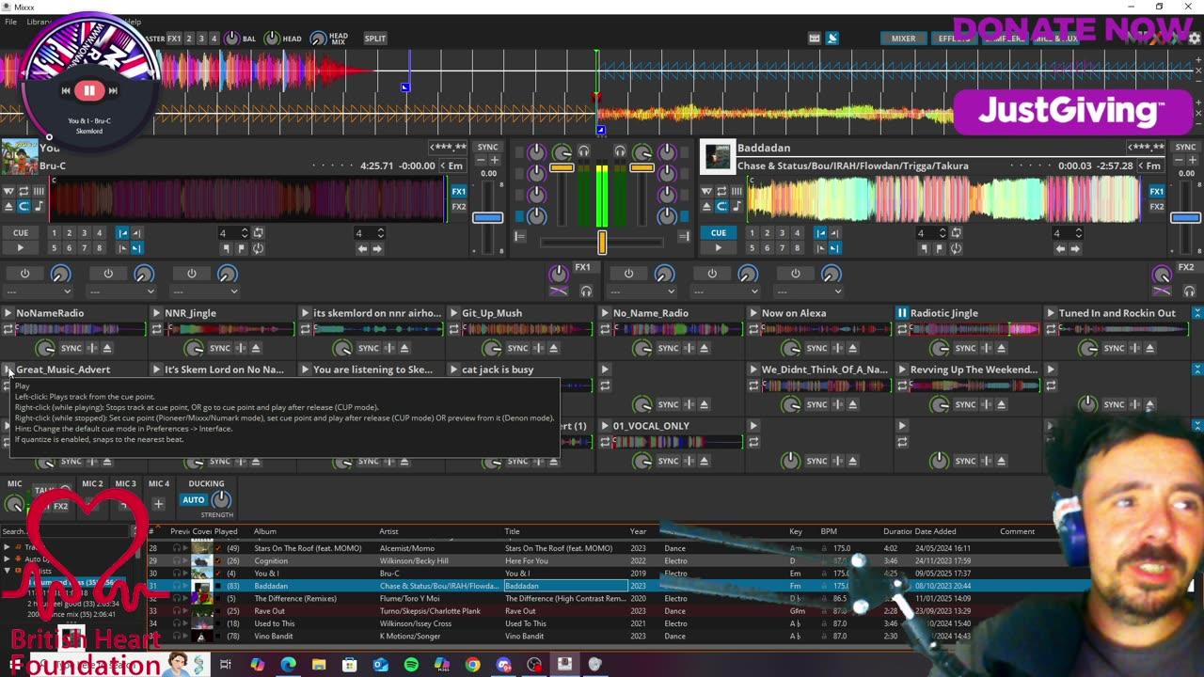
Task: Add a microphone with the plus button
Action: (x=158, y=504)
